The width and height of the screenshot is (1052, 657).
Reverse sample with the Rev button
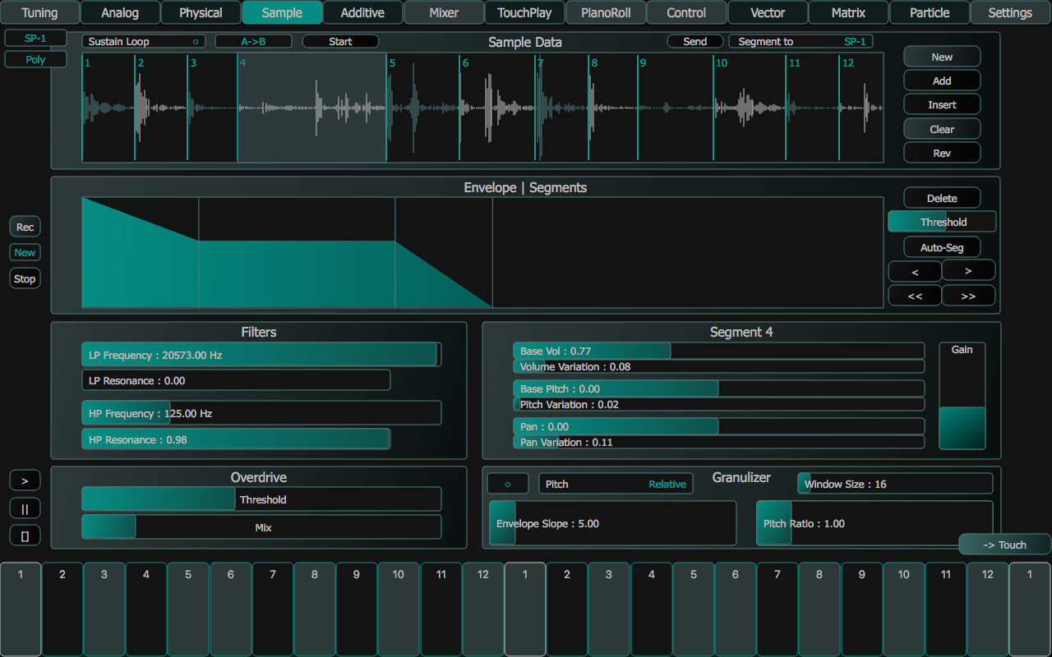(x=941, y=152)
